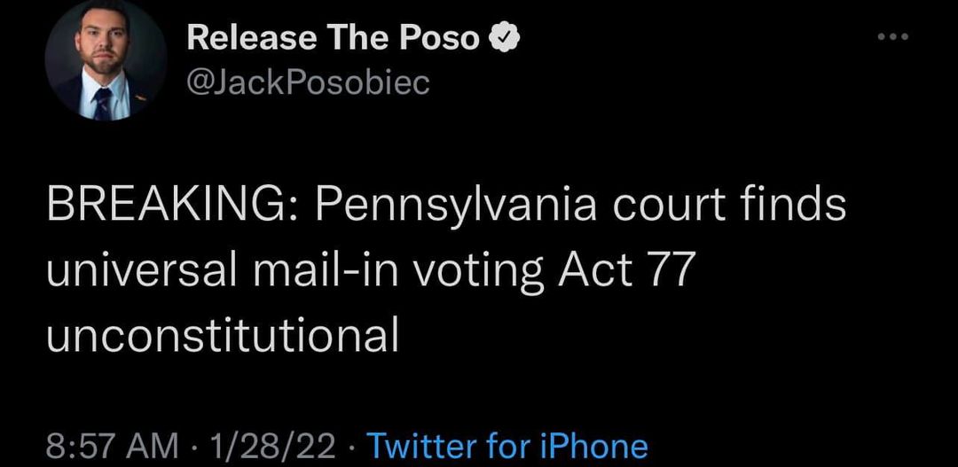Viewport: 958px width, 467px height.
Task: Open the @JackPosobiec handle link
Action: tap(308, 82)
